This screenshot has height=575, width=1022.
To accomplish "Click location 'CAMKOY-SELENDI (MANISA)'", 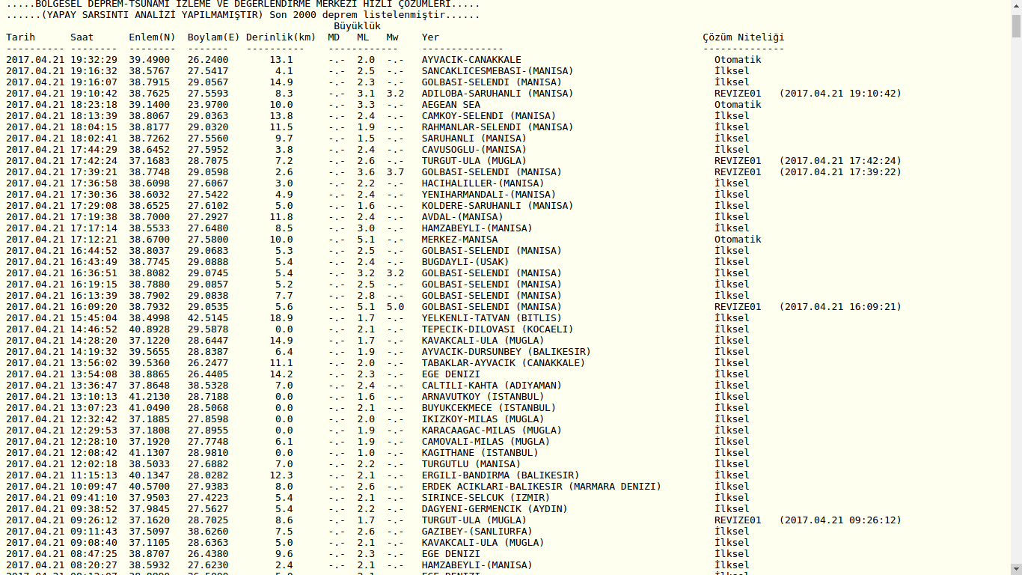I will pyautogui.click(x=489, y=116).
